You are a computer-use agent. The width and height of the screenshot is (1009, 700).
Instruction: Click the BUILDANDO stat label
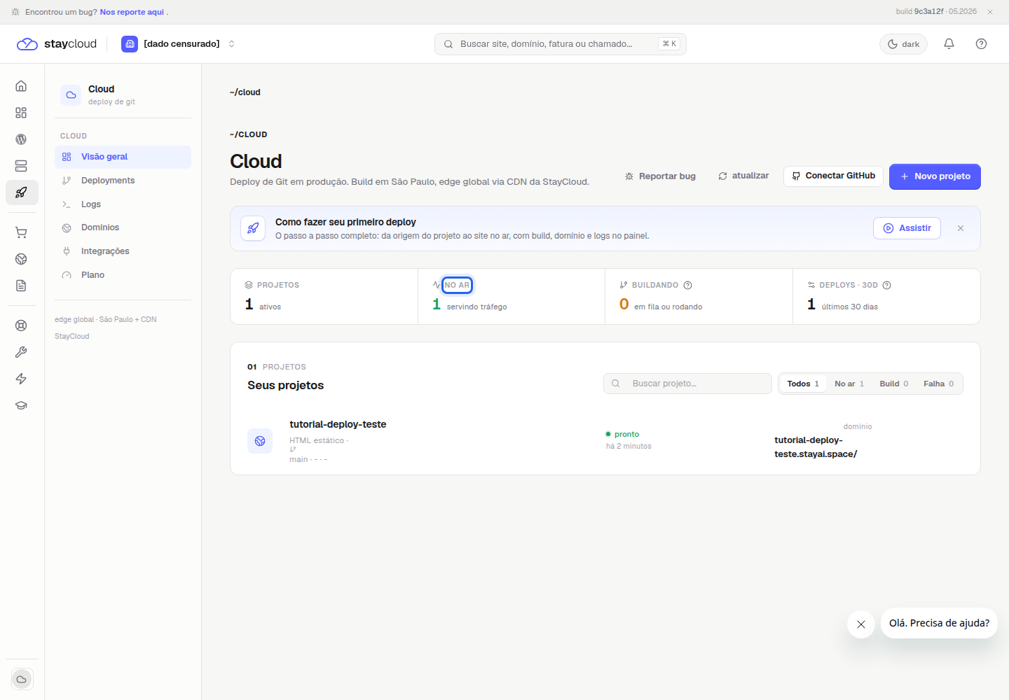(x=655, y=285)
